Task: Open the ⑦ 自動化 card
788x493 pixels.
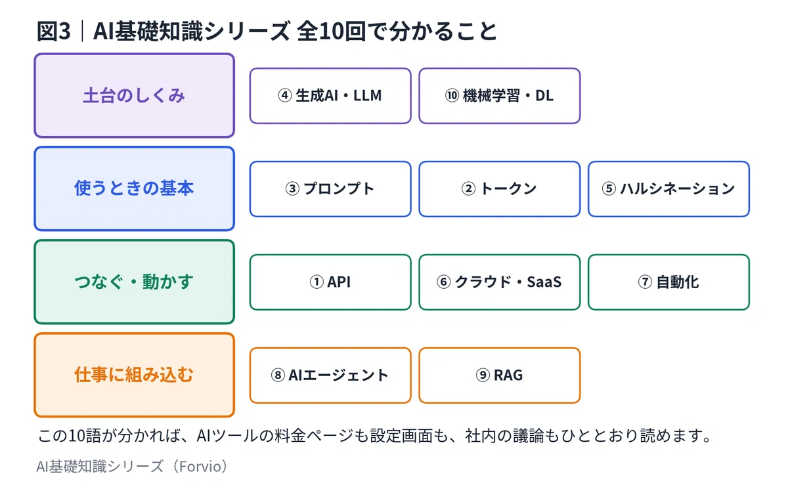Action: pyautogui.click(x=668, y=282)
